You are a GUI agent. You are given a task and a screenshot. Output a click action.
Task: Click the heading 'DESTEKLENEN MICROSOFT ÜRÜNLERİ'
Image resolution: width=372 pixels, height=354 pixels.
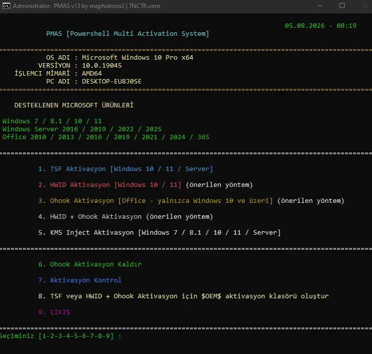click(x=74, y=105)
